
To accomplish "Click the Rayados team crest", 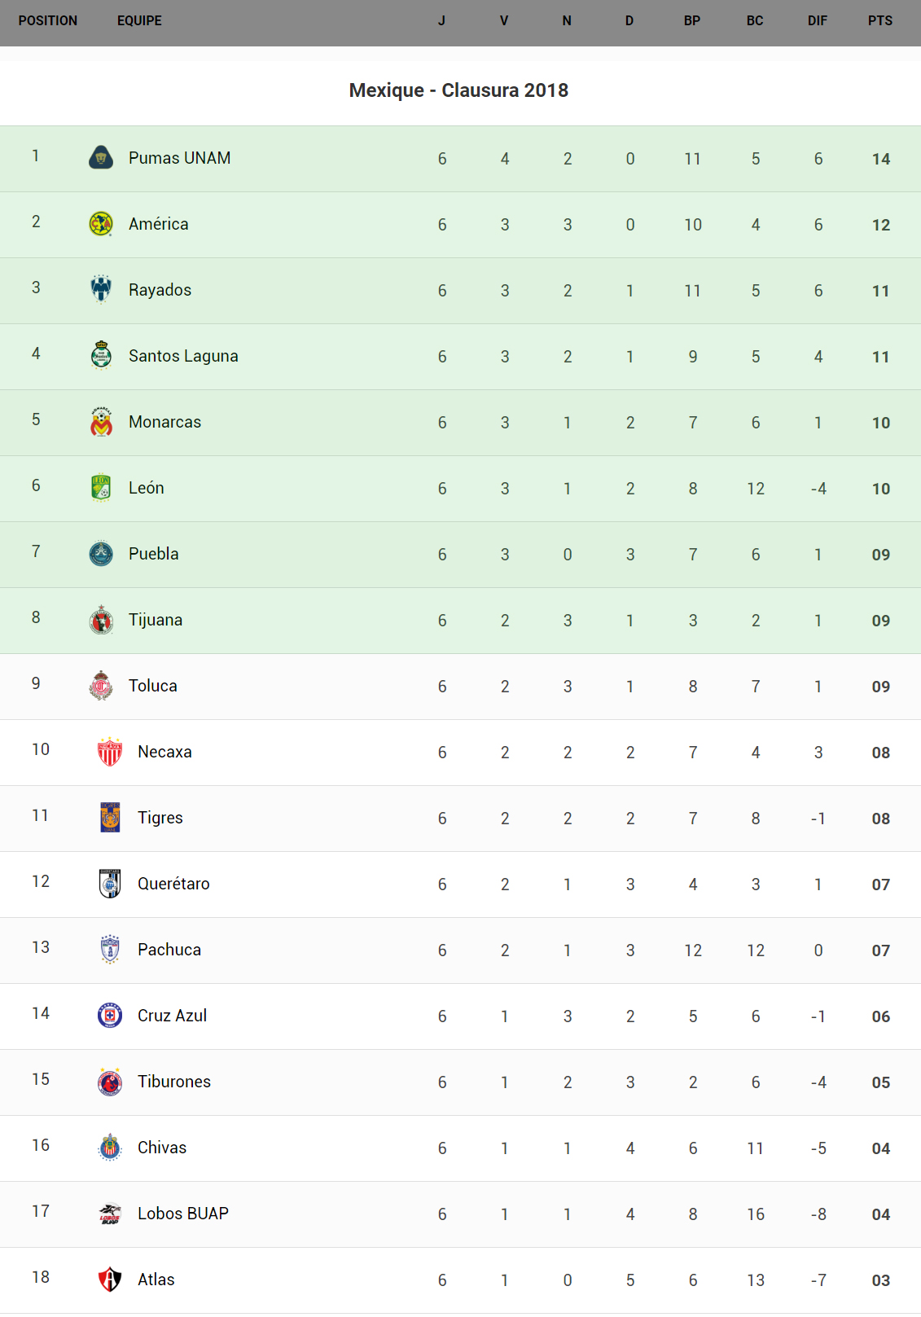I will click(101, 289).
